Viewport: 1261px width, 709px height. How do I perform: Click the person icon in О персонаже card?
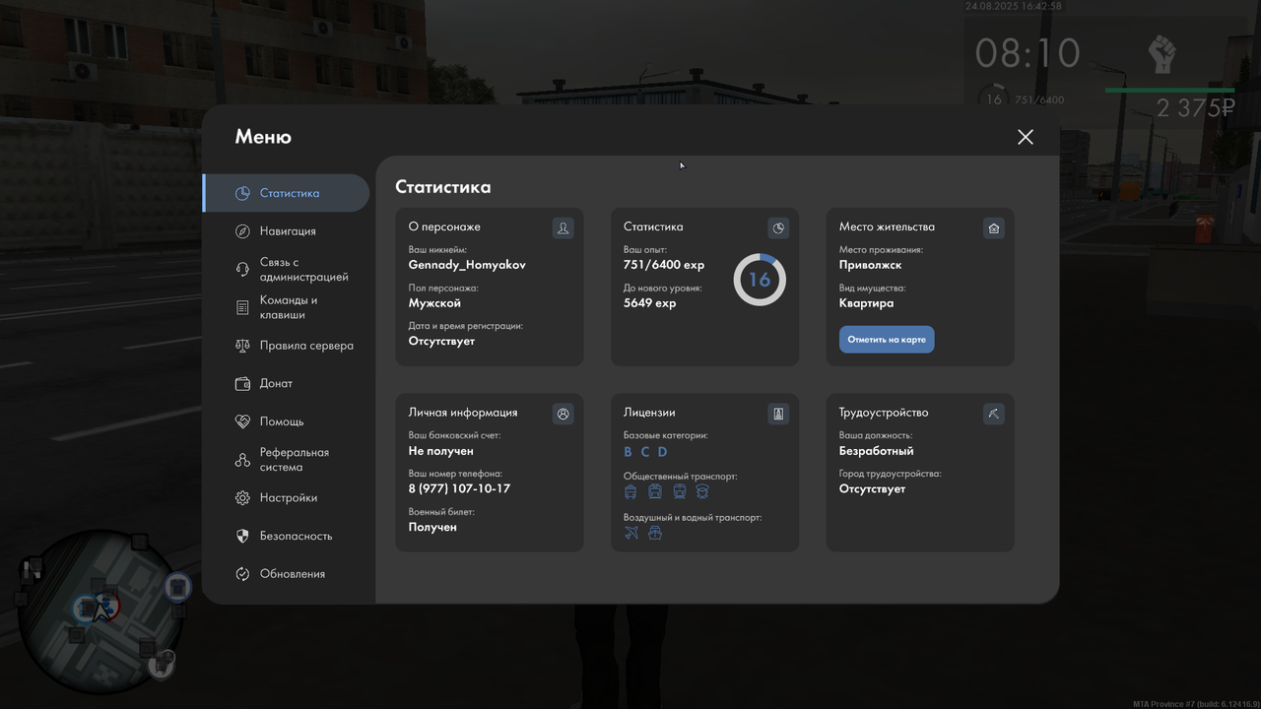pos(563,228)
